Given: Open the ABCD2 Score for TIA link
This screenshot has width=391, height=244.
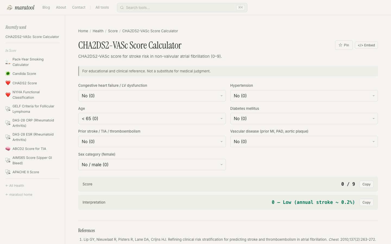Looking at the screenshot, I should 29,149.
